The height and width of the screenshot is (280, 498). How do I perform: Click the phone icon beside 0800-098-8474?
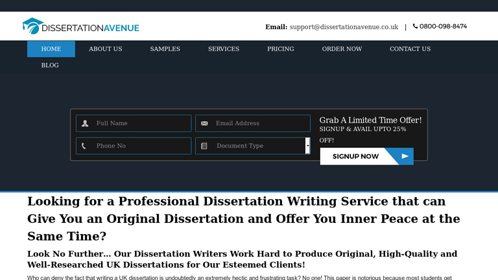click(x=415, y=27)
